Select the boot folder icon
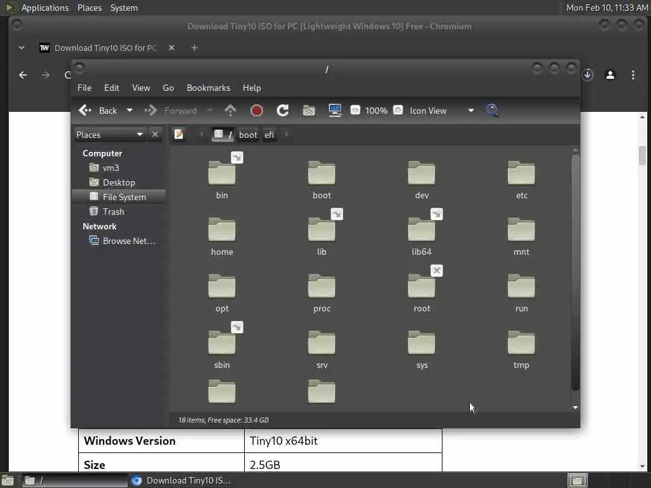Screen dimensions: 651x488 pos(322,173)
